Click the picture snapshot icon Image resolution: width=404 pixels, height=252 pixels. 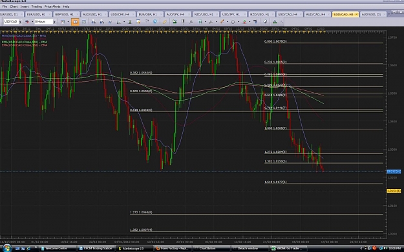pos(175,21)
